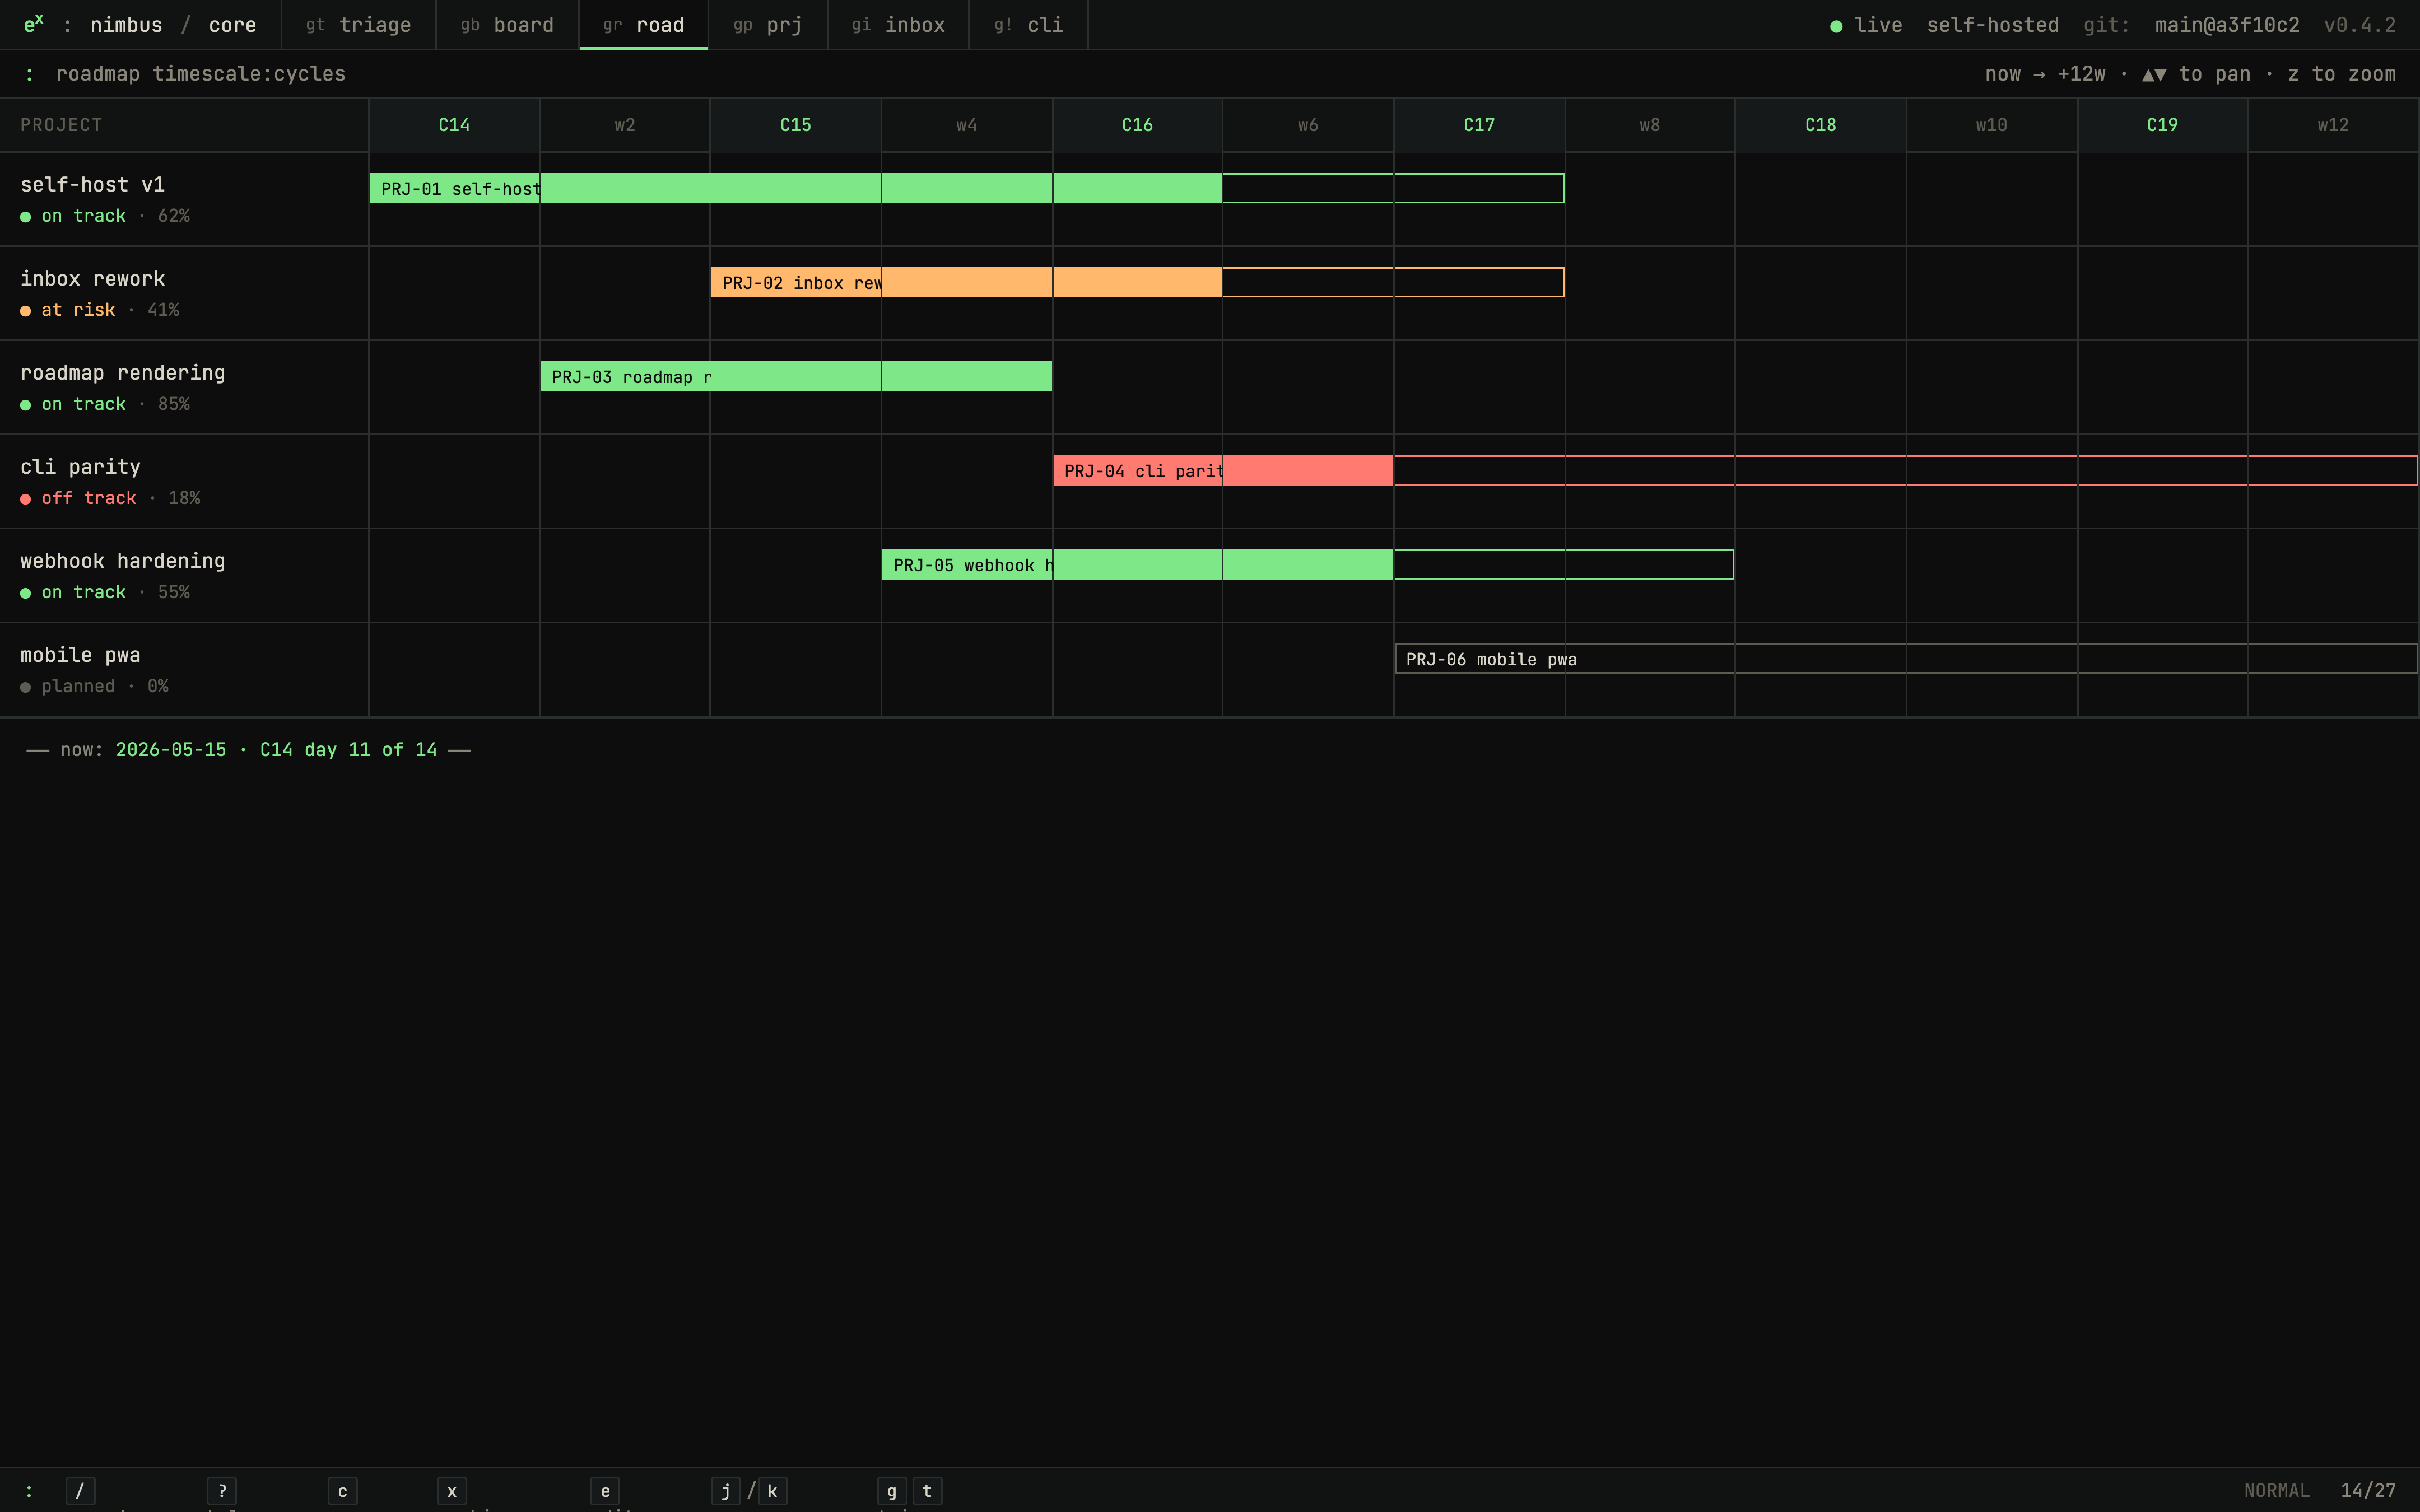Click the 'at risk' status label
Image resolution: width=2420 pixels, height=1512 pixels.
[x=78, y=310]
